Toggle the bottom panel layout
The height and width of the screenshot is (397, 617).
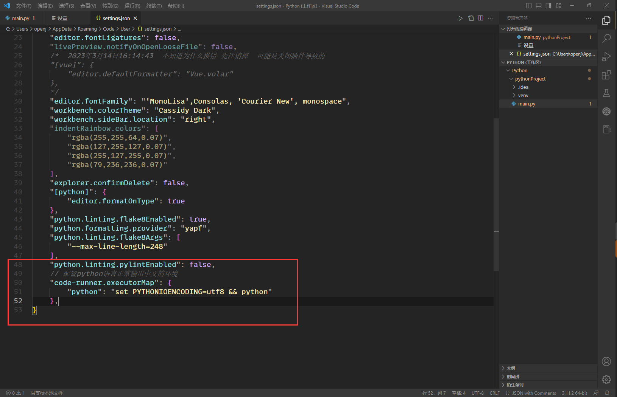[539, 6]
